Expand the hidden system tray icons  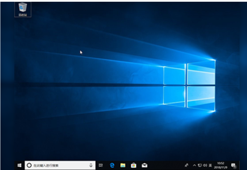(x=194, y=166)
